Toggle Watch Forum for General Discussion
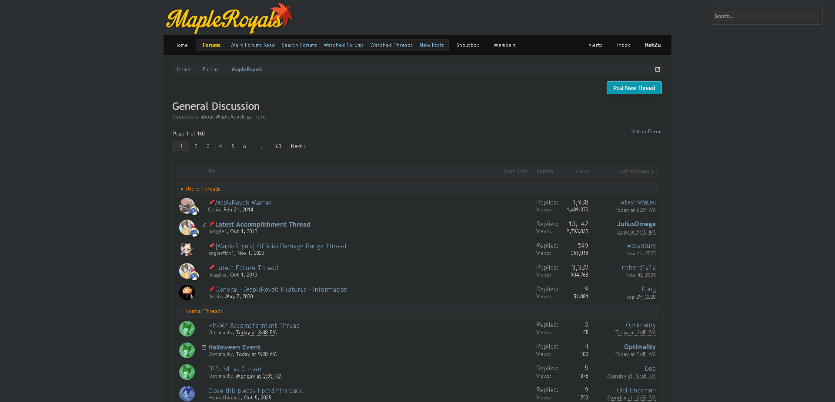Image resolution: width=835 pixels, height=402 pixels. 647,132
